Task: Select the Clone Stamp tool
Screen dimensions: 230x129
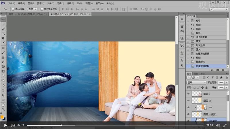Action: click(3, 57)
